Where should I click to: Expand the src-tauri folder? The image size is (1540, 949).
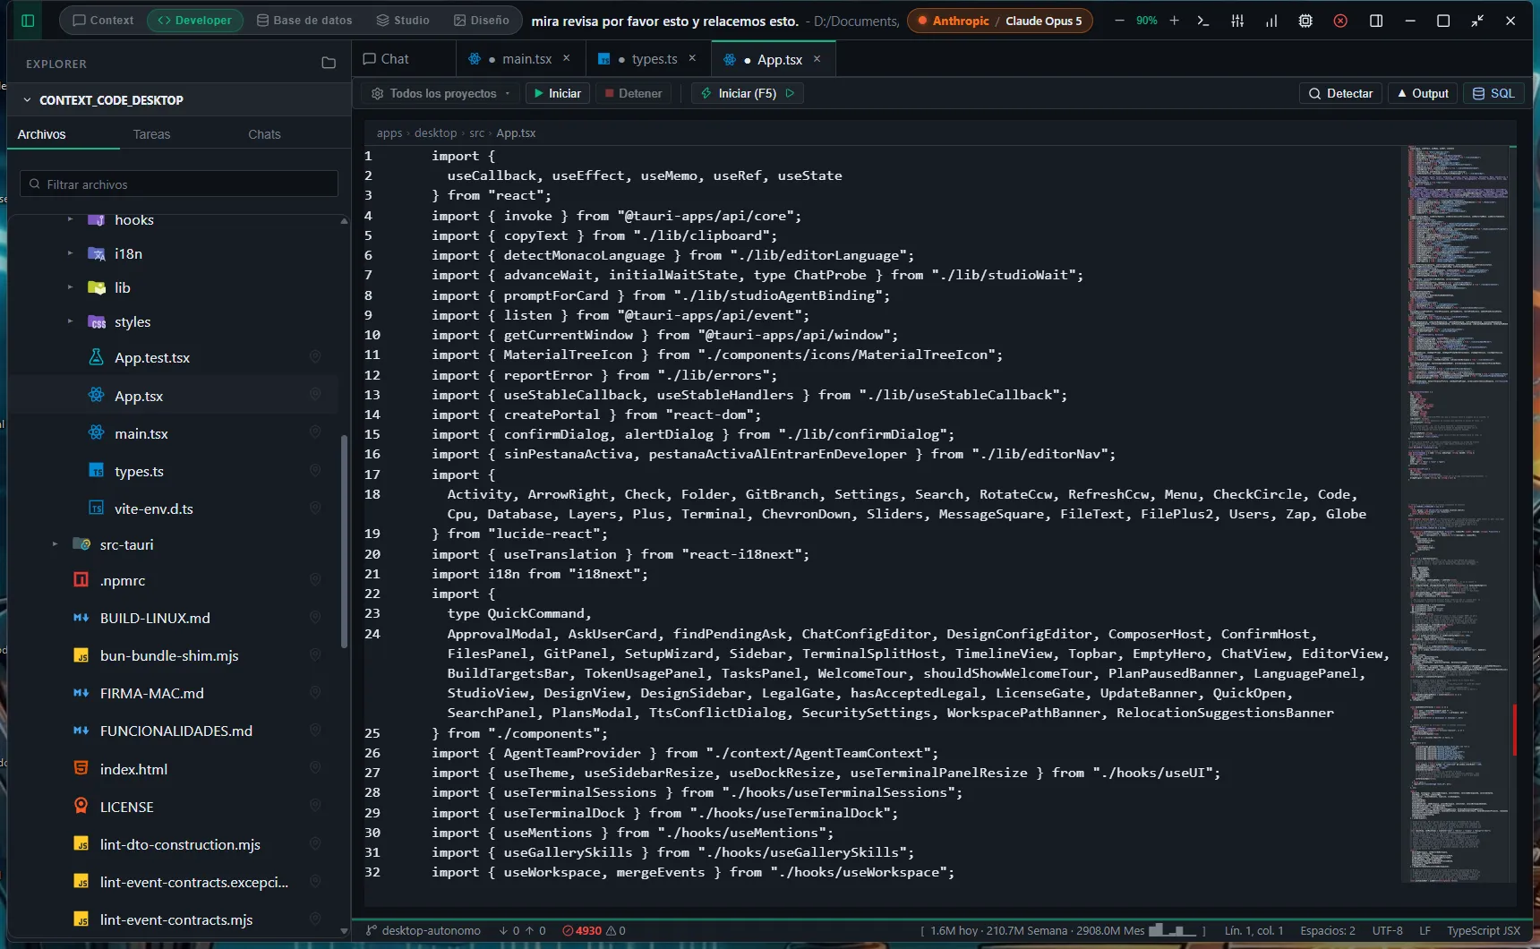[56, 544]
